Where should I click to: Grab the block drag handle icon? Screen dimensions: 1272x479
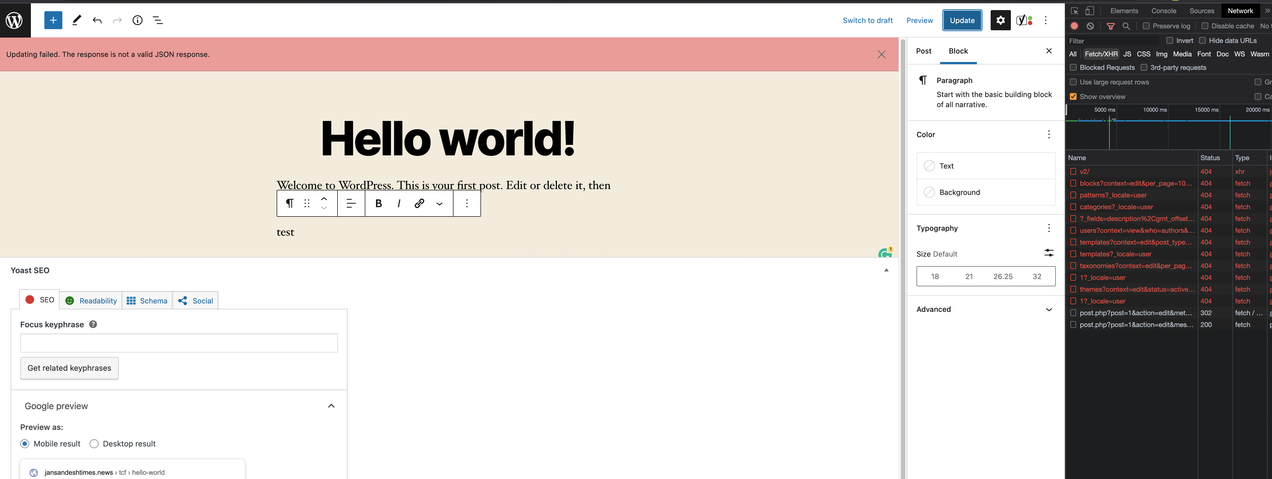pyautogui.click(x=307, y=203)
